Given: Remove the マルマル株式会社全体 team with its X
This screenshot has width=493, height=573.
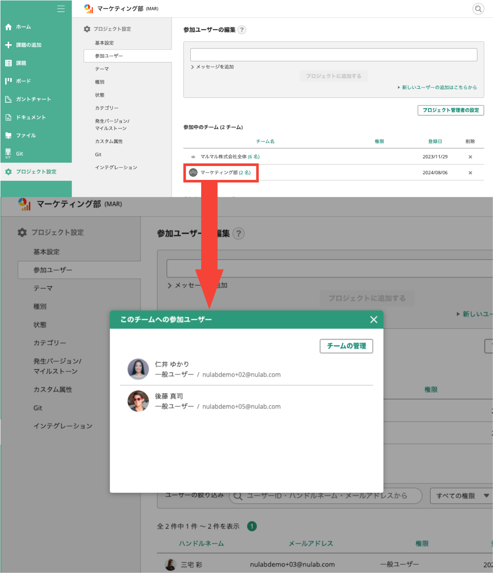Looking at the screenshot, I should (x=470, y=157).
